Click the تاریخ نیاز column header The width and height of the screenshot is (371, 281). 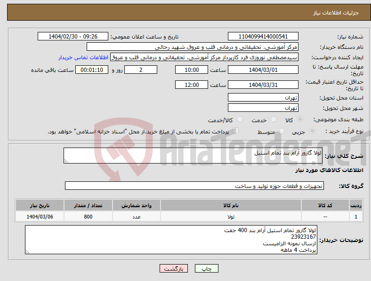[40, 205]
